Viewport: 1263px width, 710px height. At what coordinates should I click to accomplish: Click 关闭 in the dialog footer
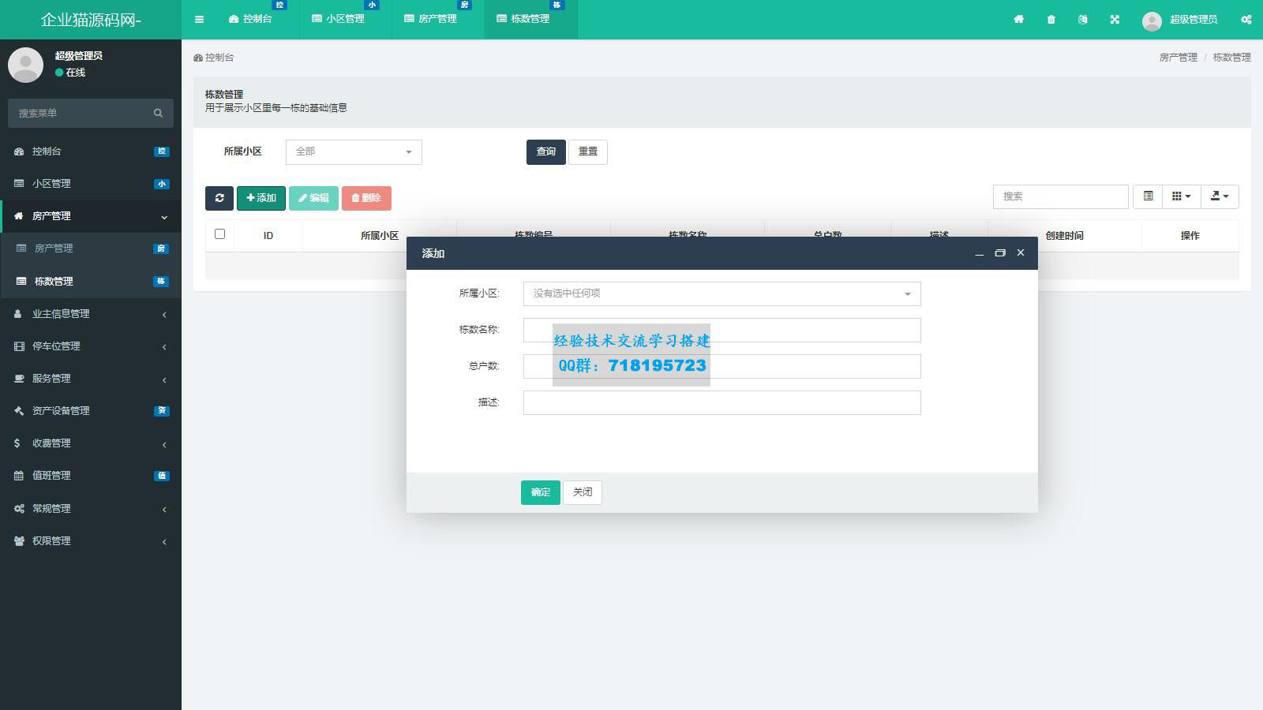click(x=583, y=492)
